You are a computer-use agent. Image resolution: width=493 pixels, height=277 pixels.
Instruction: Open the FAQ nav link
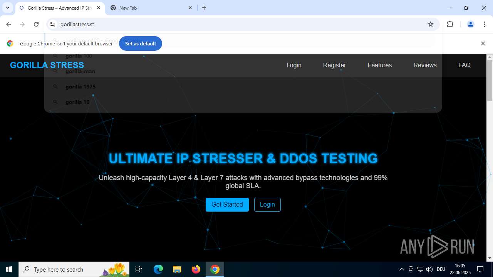pyautogui.click(x=464, y=65)
